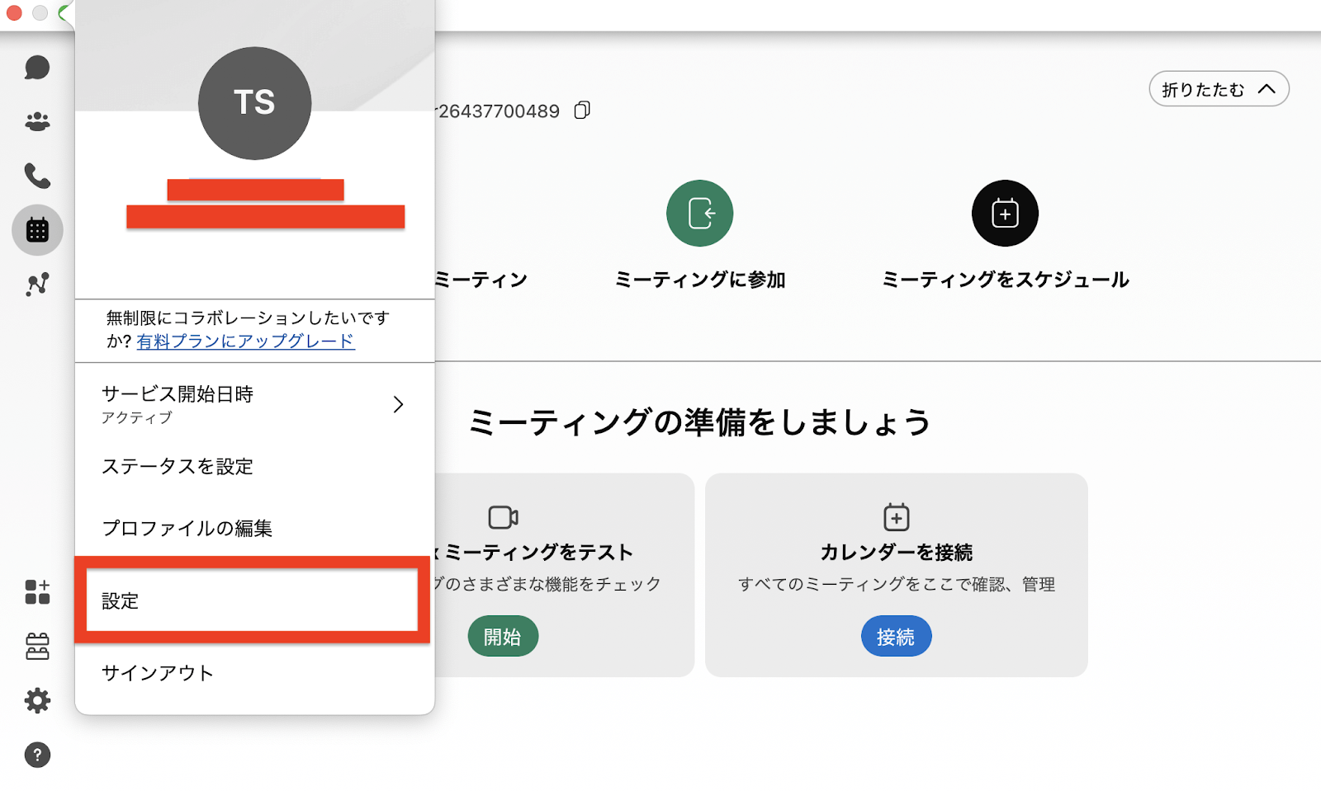1321x791 pixels.
Task: Copy the meeting number with the copy icon
Action: (x=582, y=111)
